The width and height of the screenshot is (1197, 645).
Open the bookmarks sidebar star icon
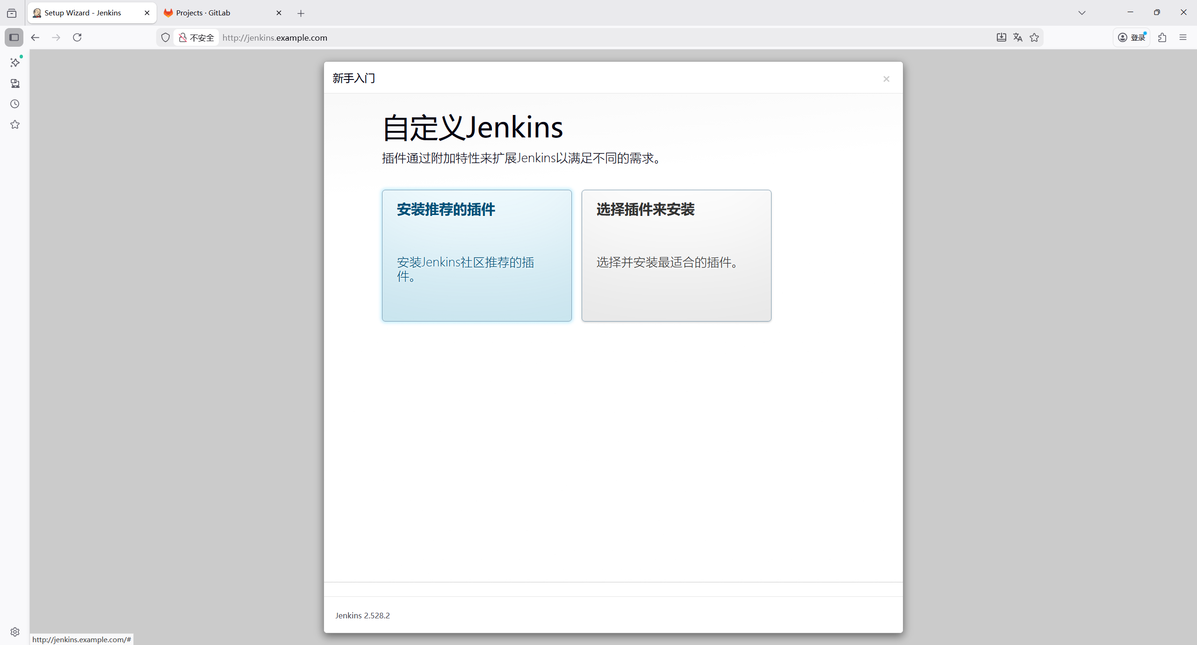[15, 124]
